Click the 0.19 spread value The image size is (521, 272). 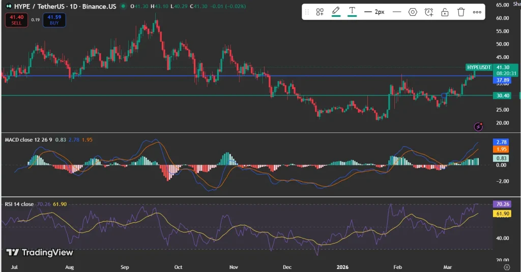(36, 20)
